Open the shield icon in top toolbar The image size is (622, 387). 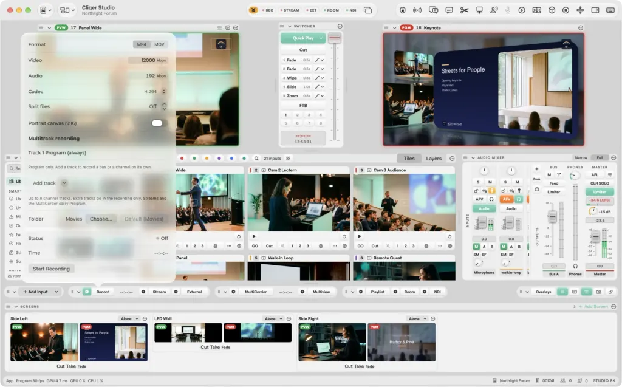pos(403,10)
